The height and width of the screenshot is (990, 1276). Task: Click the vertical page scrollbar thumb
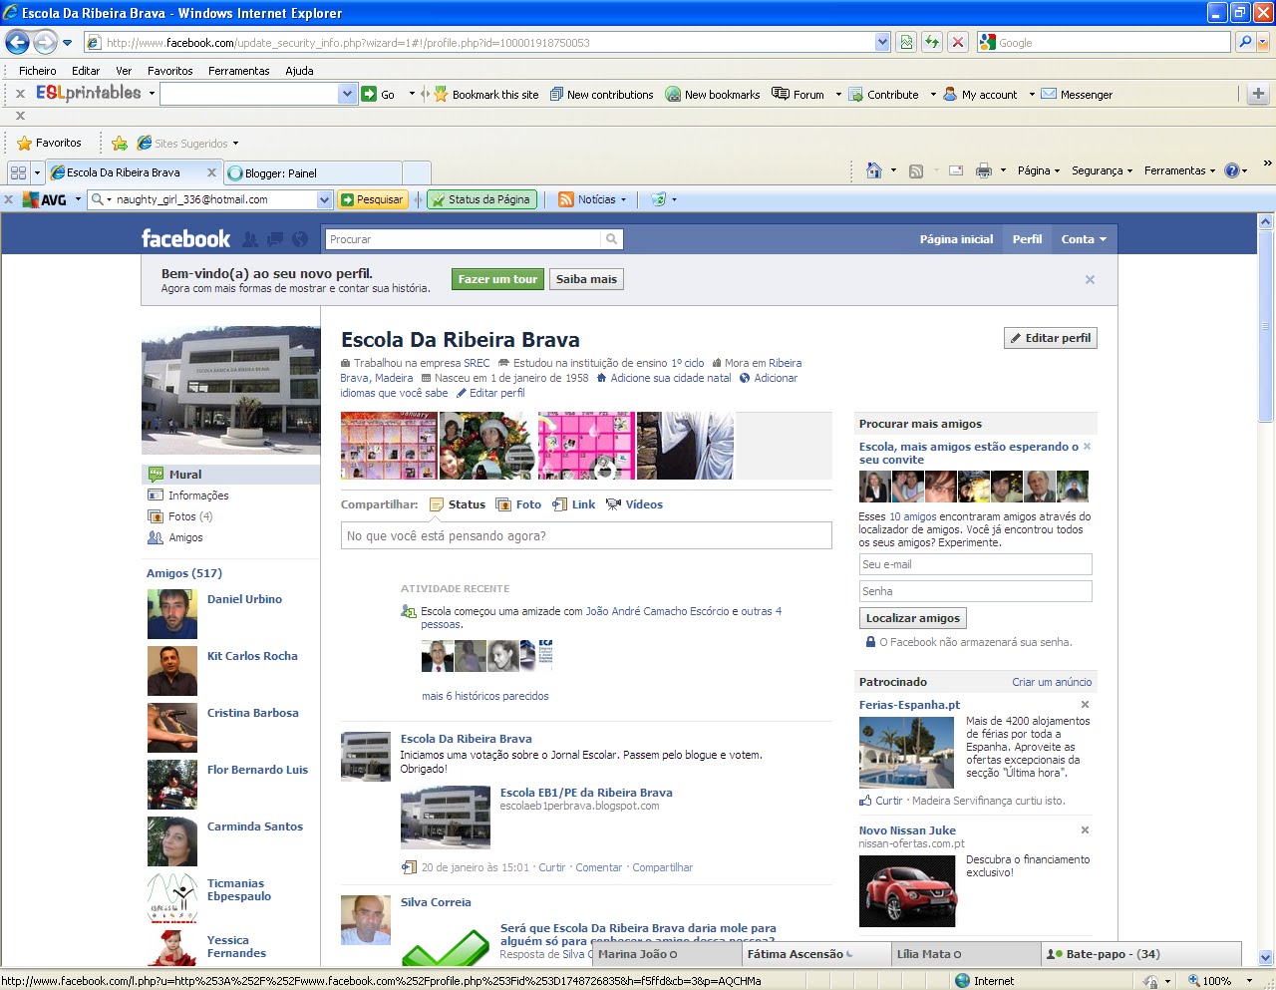[1266, 326]
